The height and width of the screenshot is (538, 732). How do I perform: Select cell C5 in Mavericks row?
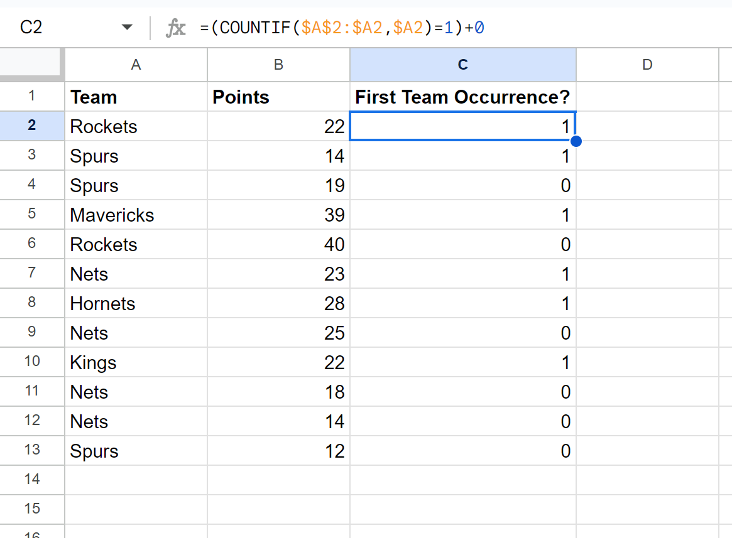tap(462, 215)
